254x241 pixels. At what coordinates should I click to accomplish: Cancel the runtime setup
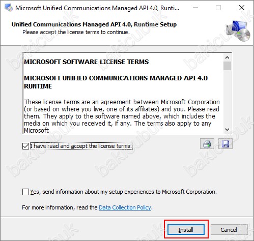click(x=229, y=230)
